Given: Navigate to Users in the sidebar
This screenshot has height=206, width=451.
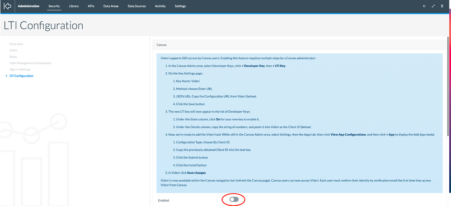Looking at the screenshot, I should 14,50.
